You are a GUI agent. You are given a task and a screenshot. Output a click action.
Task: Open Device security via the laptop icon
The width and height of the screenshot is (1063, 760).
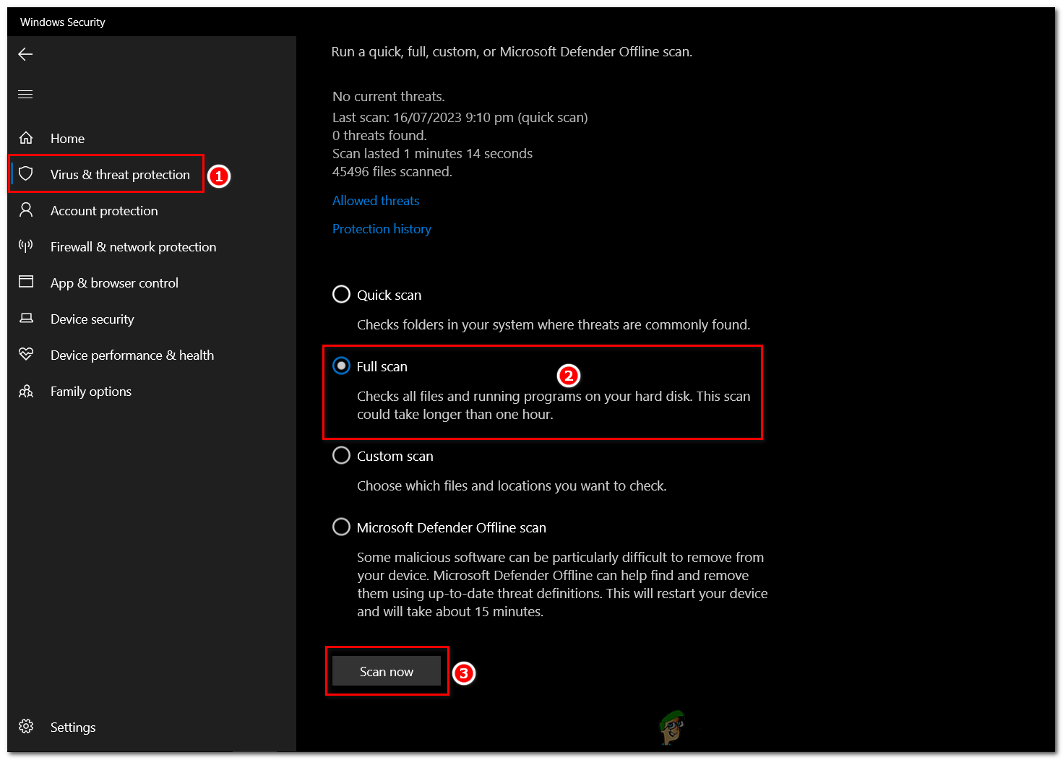tap(27, 319)
